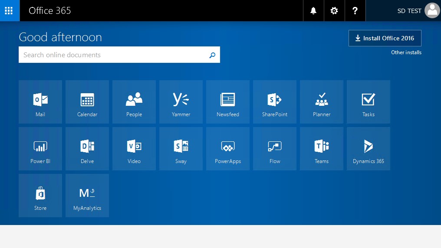The height and width of the screenshot is (248, 441).
Task: Open the help question mark
Action: pos(355,11)
